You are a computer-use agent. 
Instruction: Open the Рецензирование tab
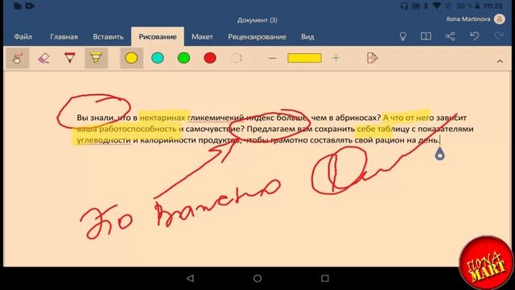(x=257, y=37)
